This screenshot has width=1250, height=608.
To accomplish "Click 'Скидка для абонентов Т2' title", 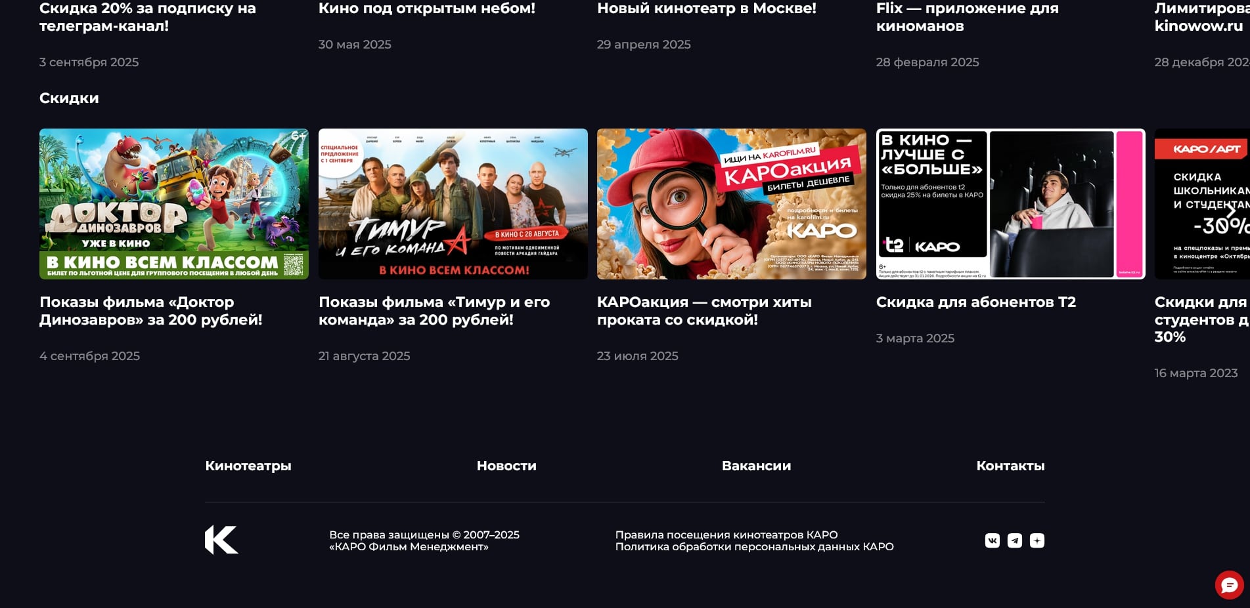I will point(975,302).
